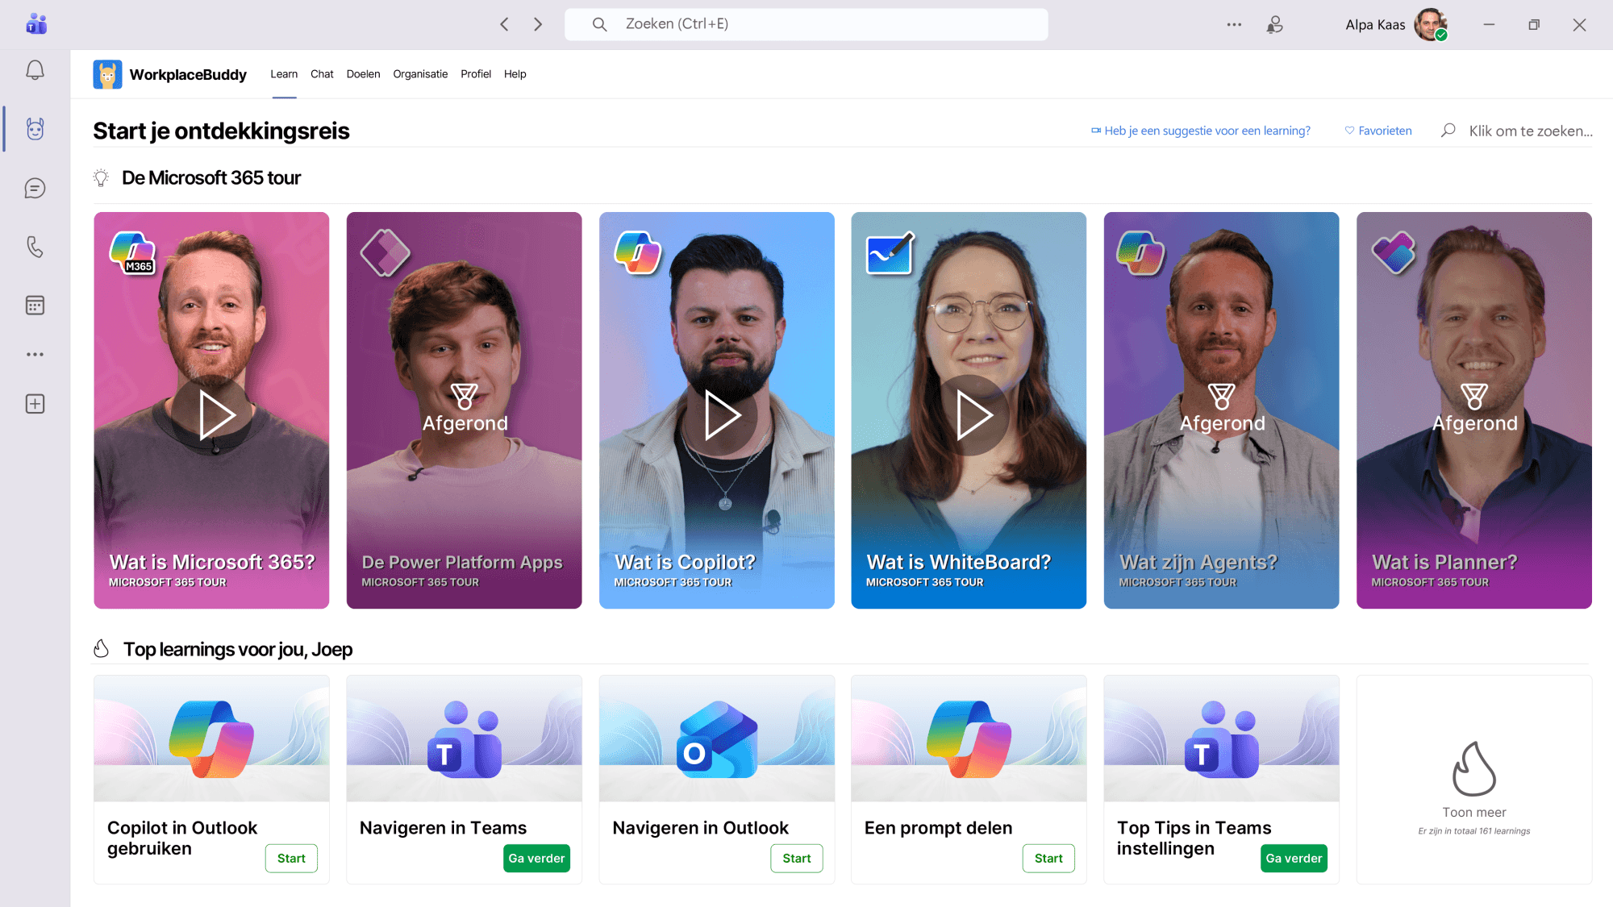Open the Wat zijn Agents tour card
1613x907 pixels.
coord(1221,410)
